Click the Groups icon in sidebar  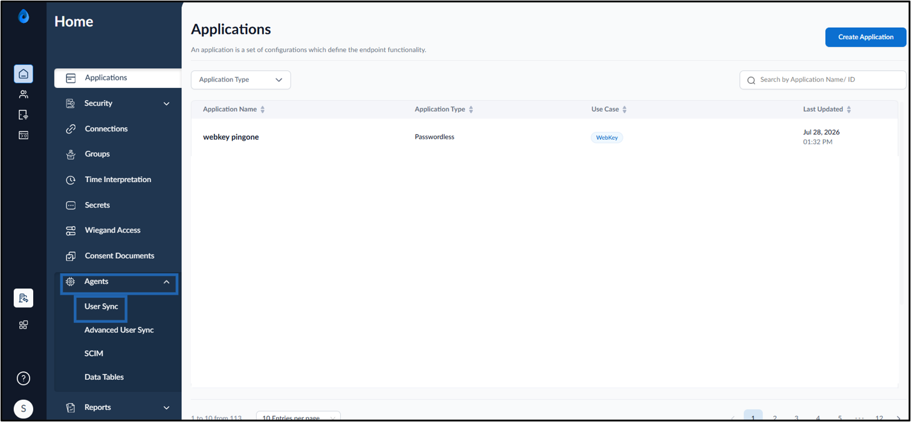point(71,154)
